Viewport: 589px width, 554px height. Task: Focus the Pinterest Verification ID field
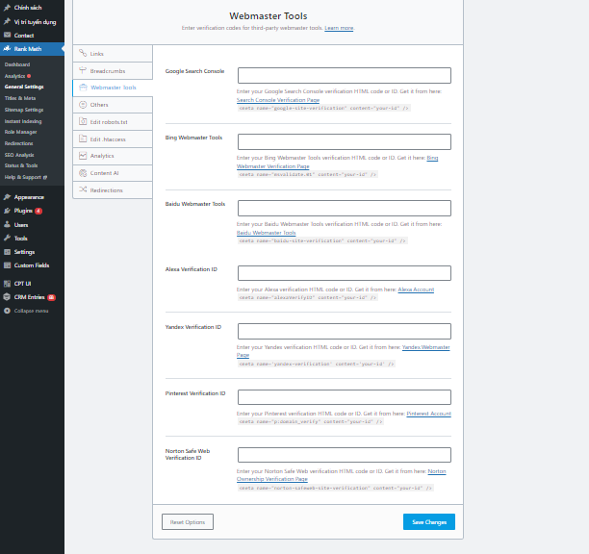[345, 397]
